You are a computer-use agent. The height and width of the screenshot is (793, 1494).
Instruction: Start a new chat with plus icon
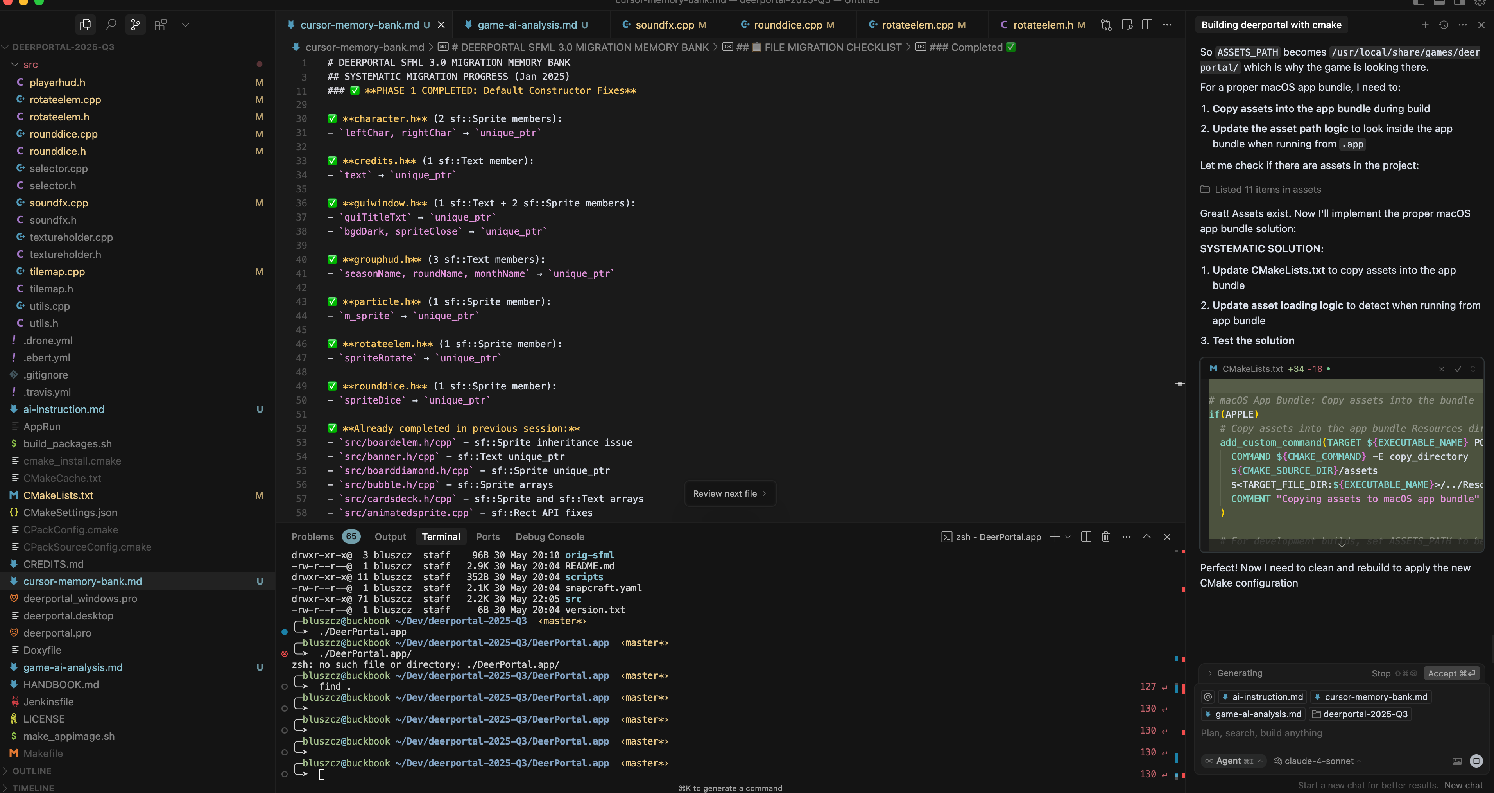(x=1425, y=24)
